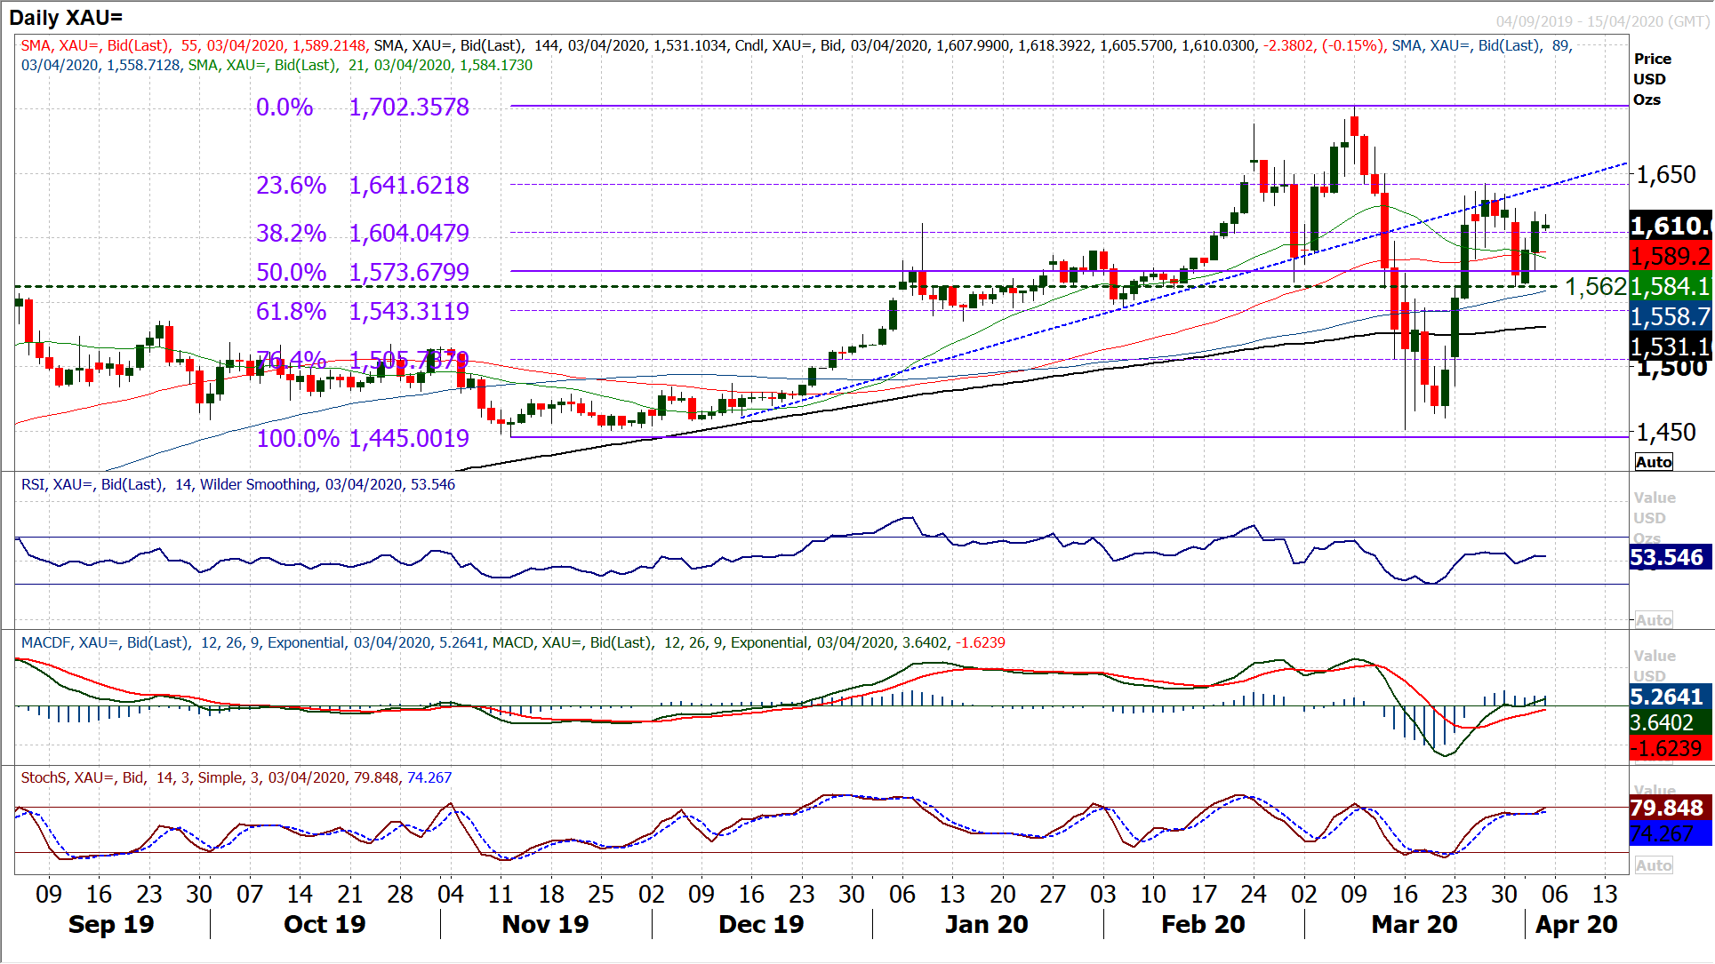
Task: Click the Price USD Ozs axis label
Action: pyautogui.click(x=1652, y=79)
